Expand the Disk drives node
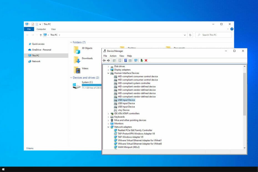258x172 pixels. click(108, 67)
